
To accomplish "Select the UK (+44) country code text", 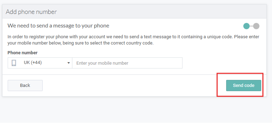I will tap(33, 63).
